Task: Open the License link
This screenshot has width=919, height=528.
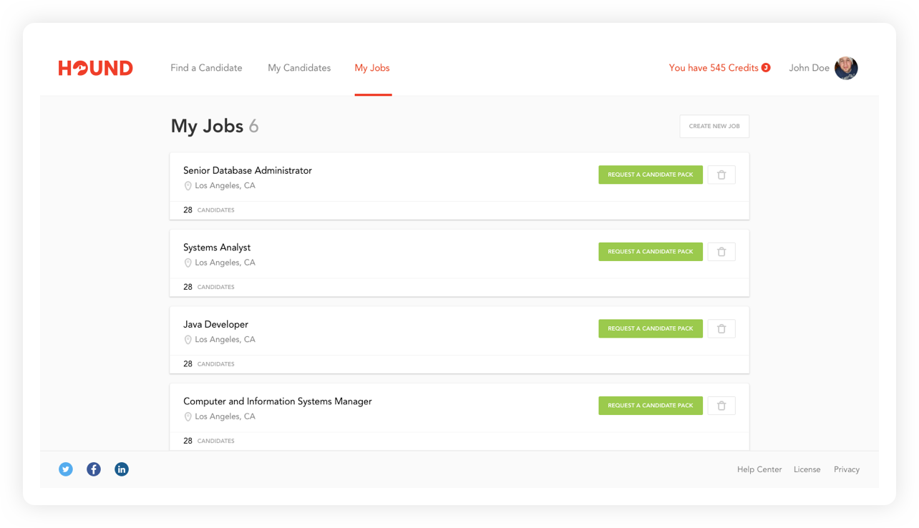Action: pyautogui.click(x=807, y=469)
